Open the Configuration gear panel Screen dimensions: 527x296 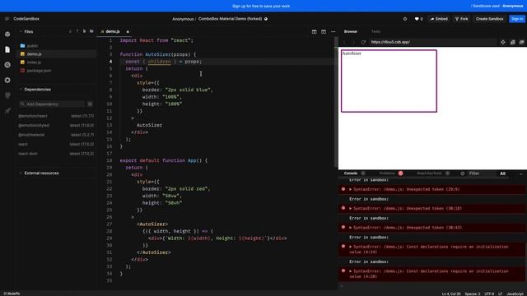(7, 81)
